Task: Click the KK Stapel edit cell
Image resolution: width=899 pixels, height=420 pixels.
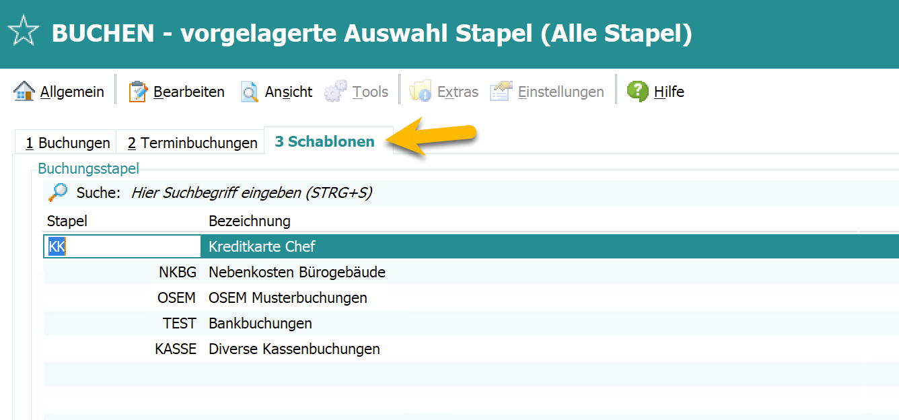Action: [x=122, y=247]
